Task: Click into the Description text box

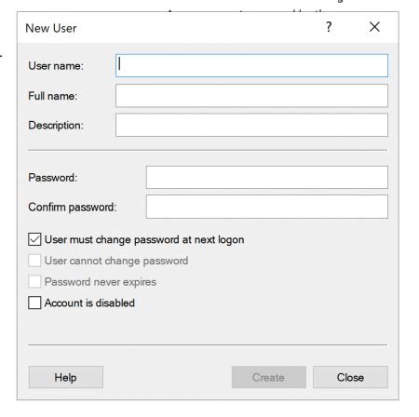Action: (251, 125)
